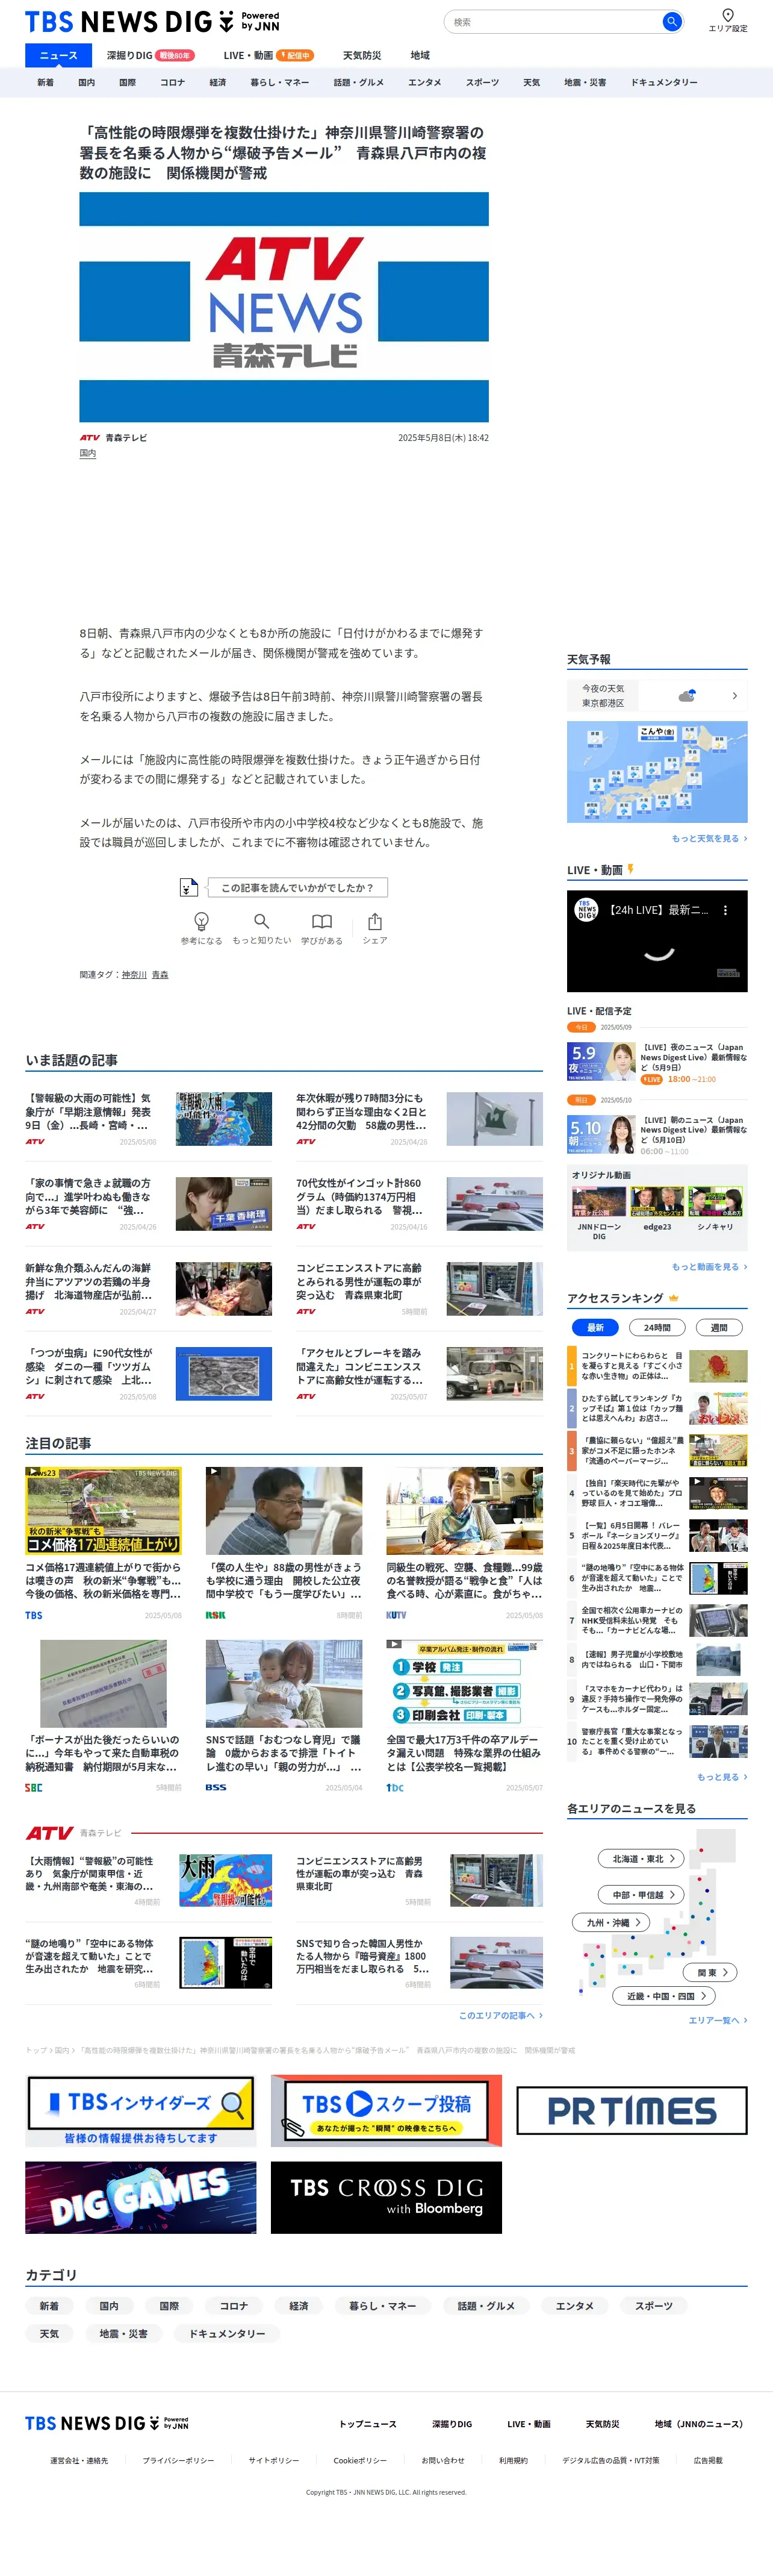Open the LIVE video player options menu

(725, 910)
